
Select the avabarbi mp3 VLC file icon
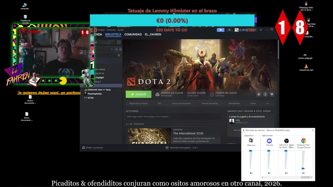point(306,66)
